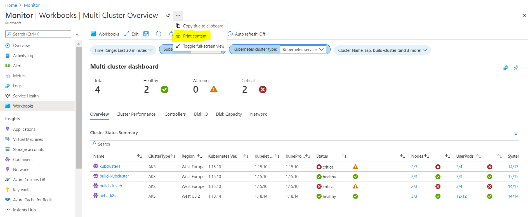This screenshot has width=528, height=217.
Task: Sort by Kubernetes Ver. column
Action: point(246,156)
